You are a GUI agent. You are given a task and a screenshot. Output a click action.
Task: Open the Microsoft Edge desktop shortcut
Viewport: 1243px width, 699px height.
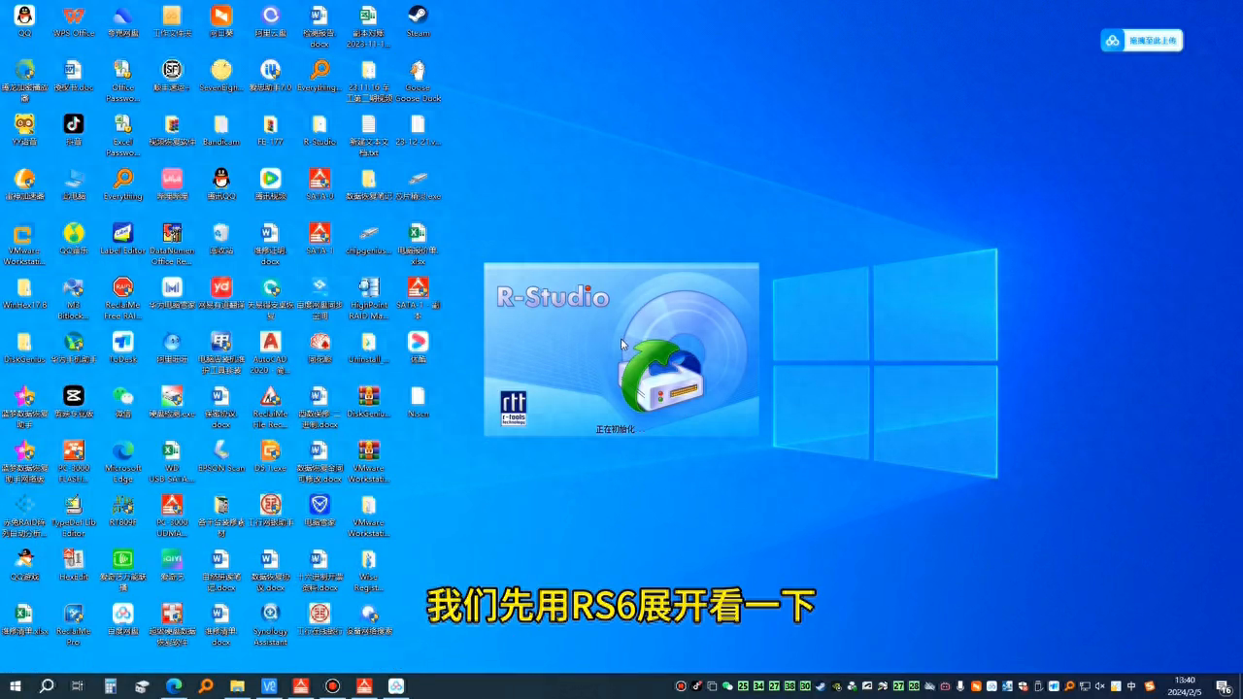tap(123, 451)
